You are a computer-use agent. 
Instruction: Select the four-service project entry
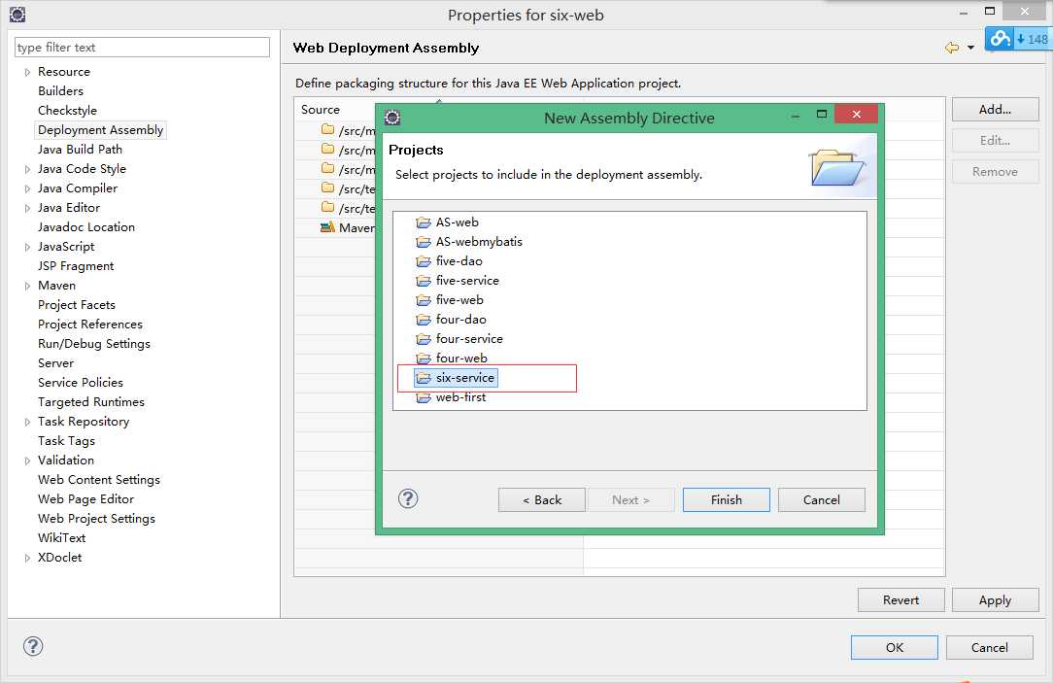[469, 339]
